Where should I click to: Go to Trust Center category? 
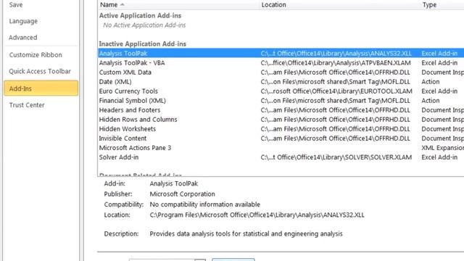27,105
